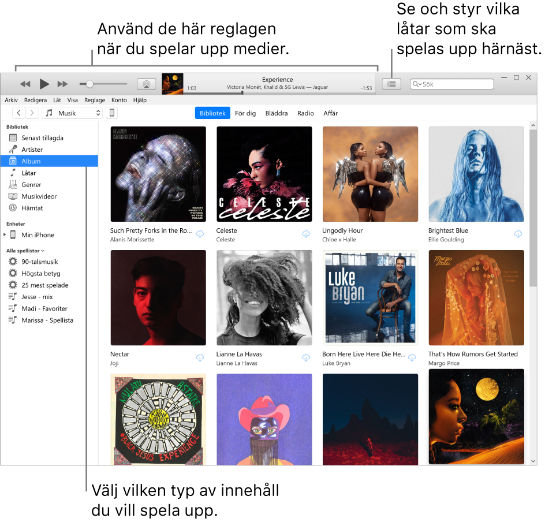Go to previous track with rewind icon
Screen dimensions: 545x522
pyautogui.click(x=25, y=84)
